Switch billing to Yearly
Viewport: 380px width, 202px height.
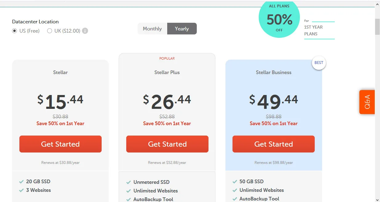click(x=182, y=29)
